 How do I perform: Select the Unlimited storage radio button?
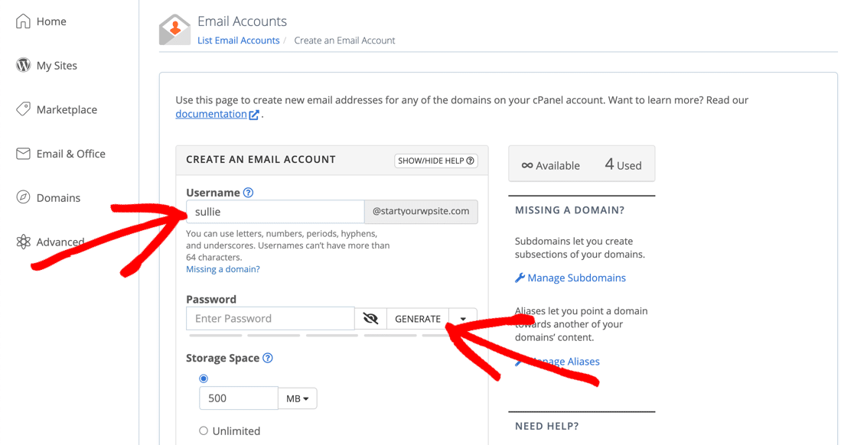pos(204,431)
